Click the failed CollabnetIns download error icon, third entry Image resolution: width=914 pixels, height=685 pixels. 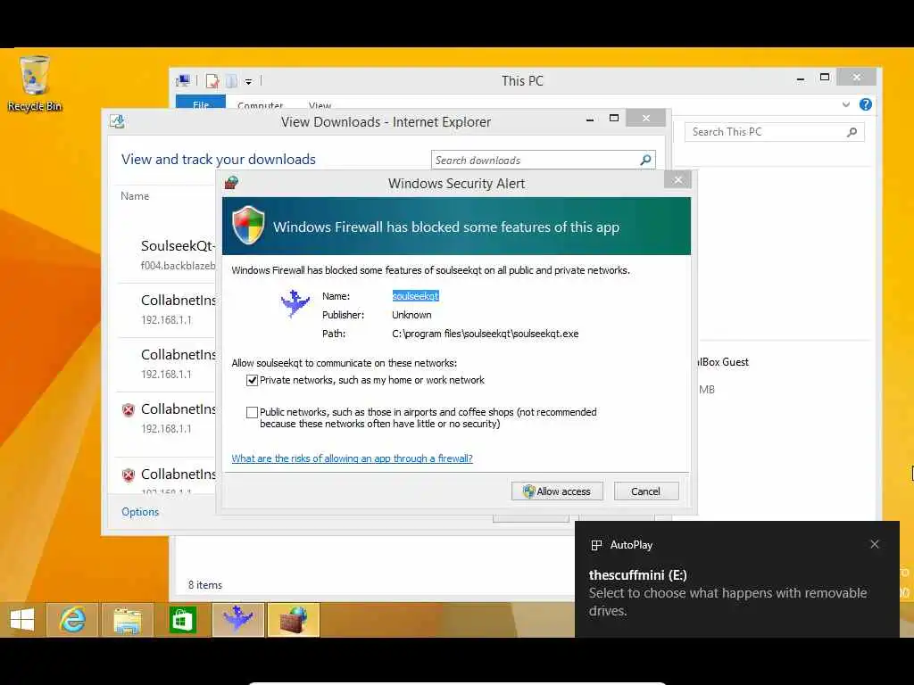tap(129, 410)
